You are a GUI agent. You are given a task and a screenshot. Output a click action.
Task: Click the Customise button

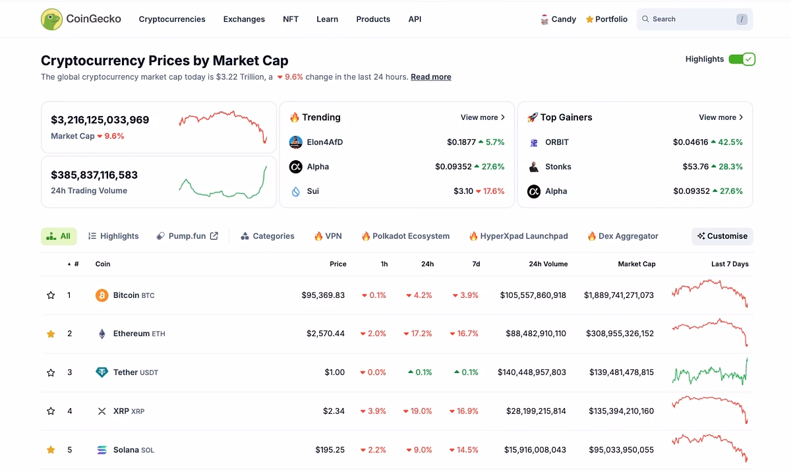722,236
